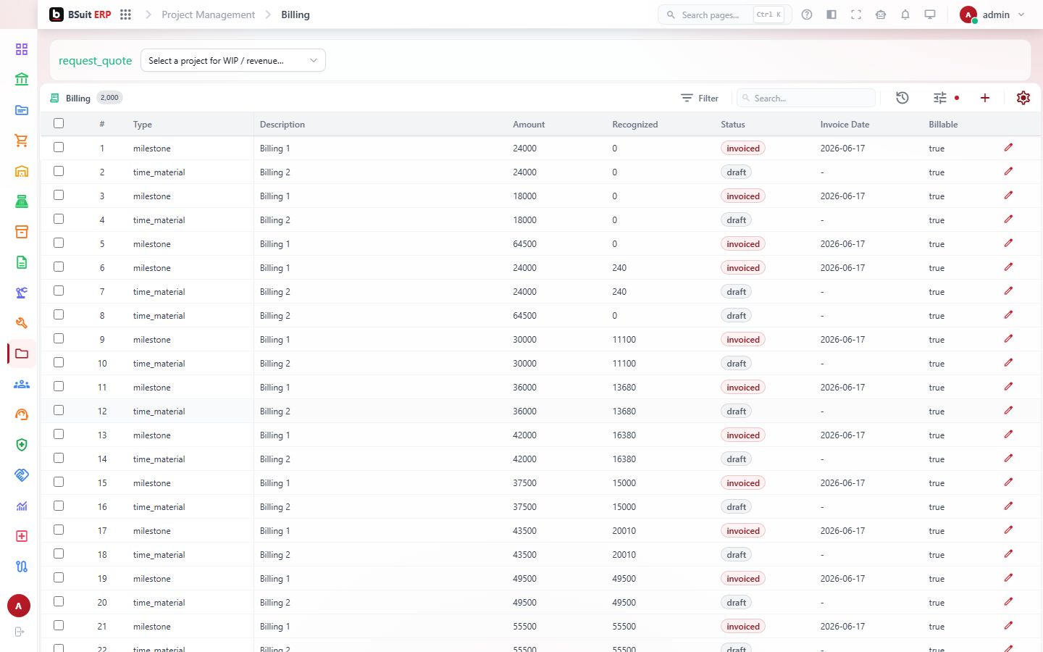Open the headset support sidebar icon

click(x=22, y=414)
